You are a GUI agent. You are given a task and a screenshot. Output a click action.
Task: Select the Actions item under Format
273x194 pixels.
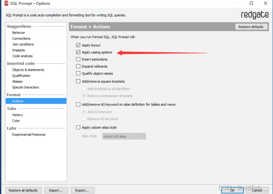36,101
